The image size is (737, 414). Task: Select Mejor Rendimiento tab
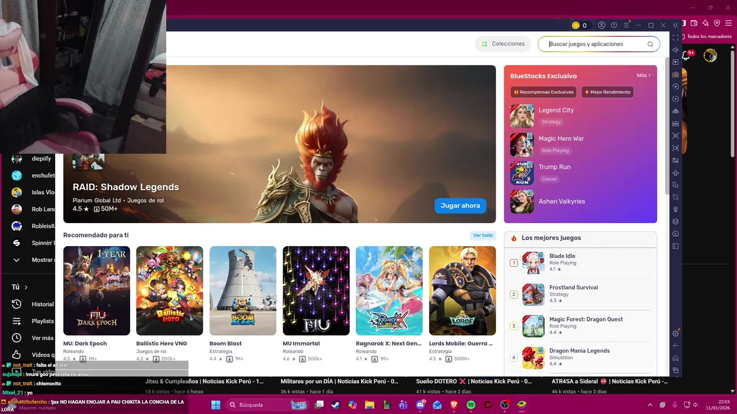coord(608,92)
